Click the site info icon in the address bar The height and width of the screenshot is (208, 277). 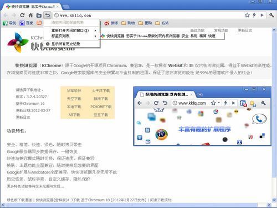57,16
